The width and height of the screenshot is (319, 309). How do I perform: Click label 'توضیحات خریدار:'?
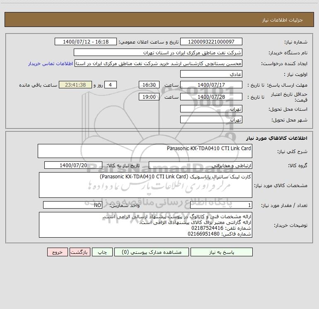290,225
